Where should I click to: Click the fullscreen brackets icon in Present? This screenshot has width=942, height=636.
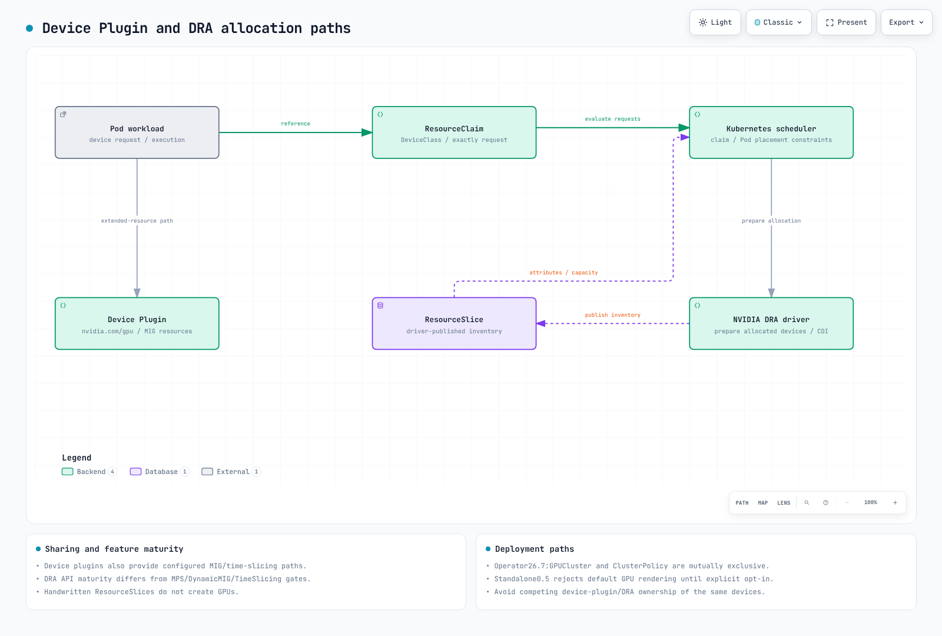point(830,22)
